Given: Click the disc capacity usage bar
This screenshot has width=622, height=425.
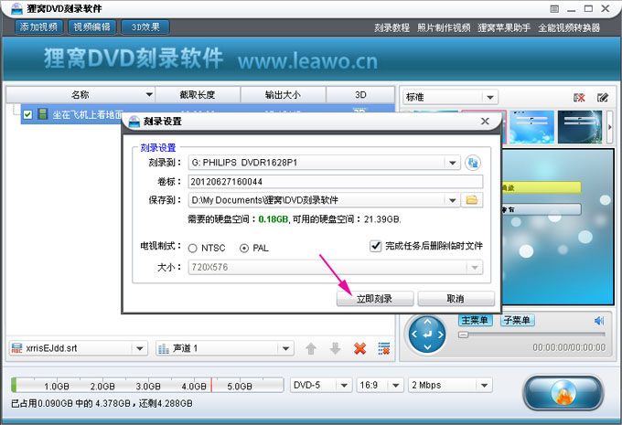Looking at the screenshot, I should coord(147,385).
